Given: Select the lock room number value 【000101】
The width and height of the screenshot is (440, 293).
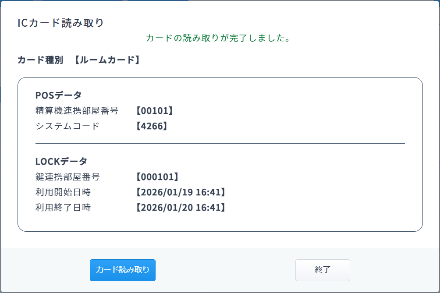Looking at the screenshot, I should [157, 177].
